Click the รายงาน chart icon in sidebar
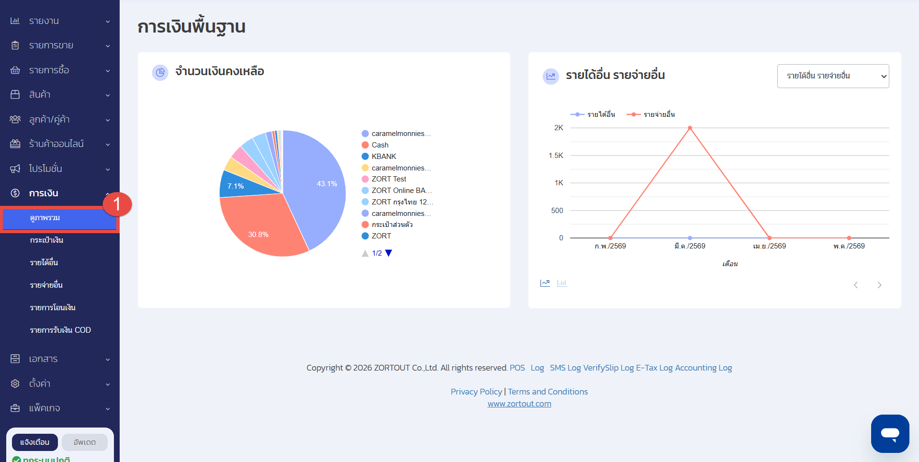The height and width of the screenshot is (462, 919). click(x=15, y=21)
